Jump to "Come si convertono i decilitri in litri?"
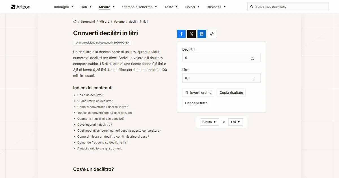Image resolution: width=339 pixels, height=178 pixels. [103, 107]
